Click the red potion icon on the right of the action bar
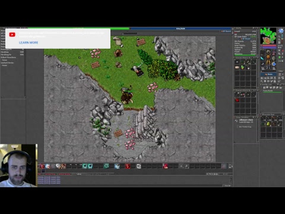Screen dimensions: 285x214 click(x=165, y=166)
